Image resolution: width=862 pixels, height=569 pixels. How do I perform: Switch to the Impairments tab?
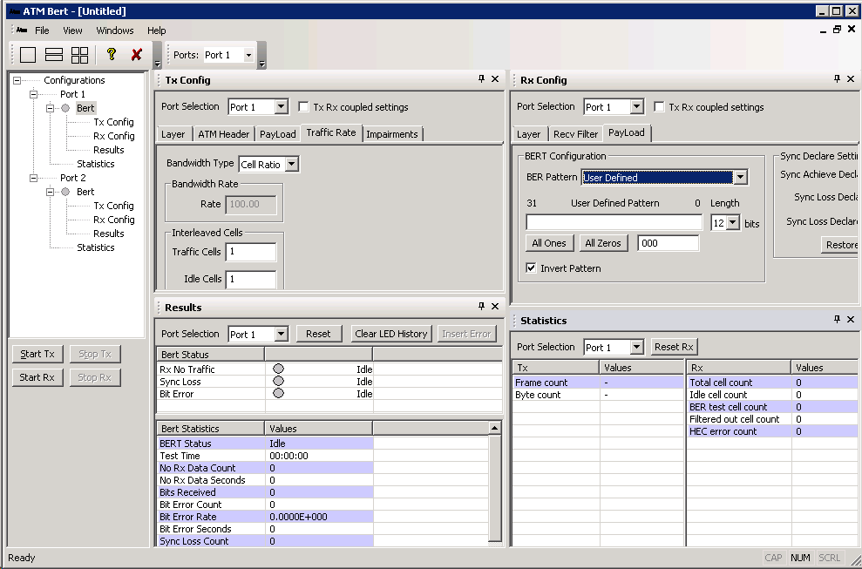392,134
